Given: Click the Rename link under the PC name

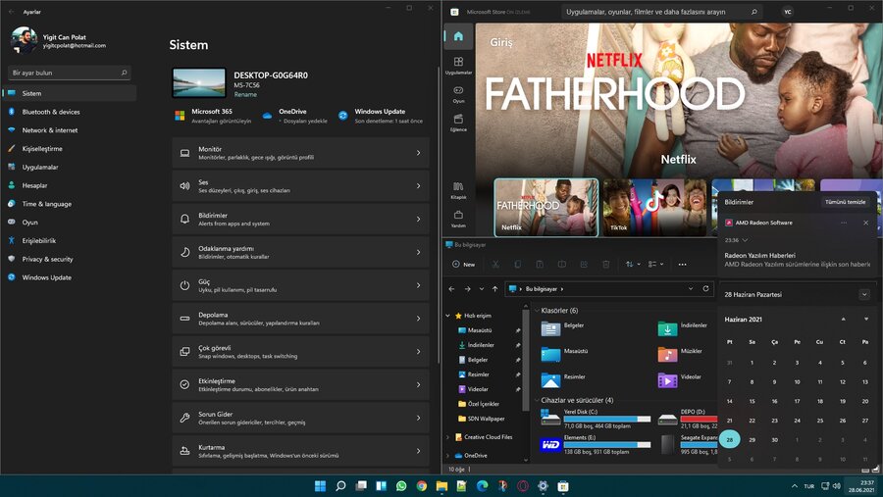Looking at the screenshot, I should [x=245, y=94].
